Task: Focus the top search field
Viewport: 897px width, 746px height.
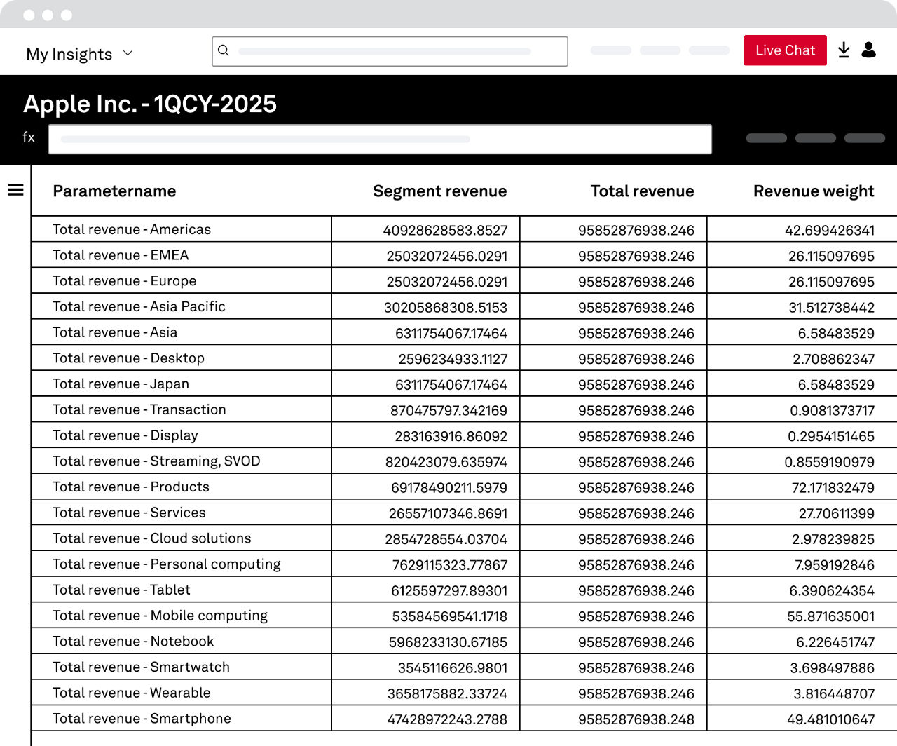Action: [x=390, y=51]
